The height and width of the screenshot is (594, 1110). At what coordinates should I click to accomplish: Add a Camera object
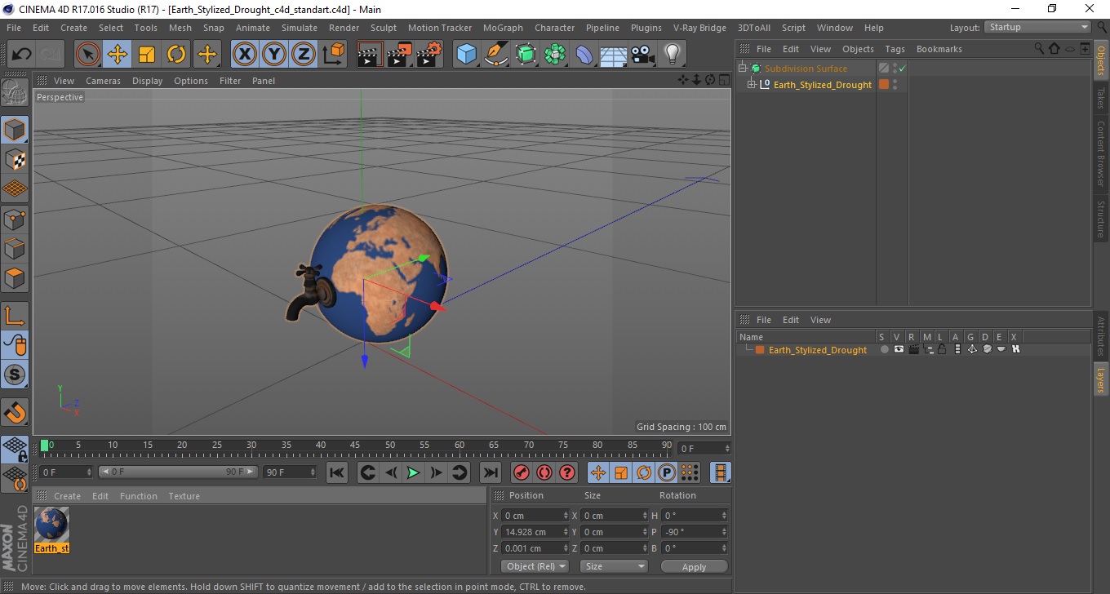point(642,55)
